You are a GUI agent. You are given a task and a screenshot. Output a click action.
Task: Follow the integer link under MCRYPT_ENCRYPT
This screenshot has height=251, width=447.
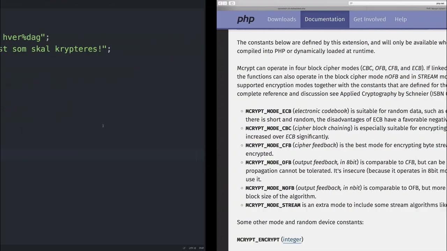[x=292, y=239]
